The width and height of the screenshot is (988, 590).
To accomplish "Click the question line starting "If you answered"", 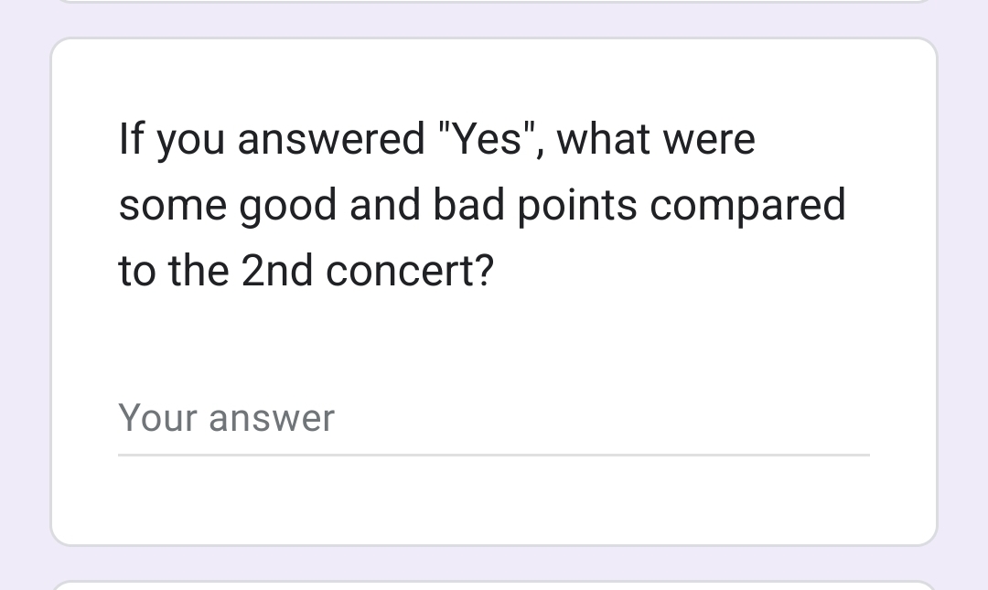I will point(436,139).
